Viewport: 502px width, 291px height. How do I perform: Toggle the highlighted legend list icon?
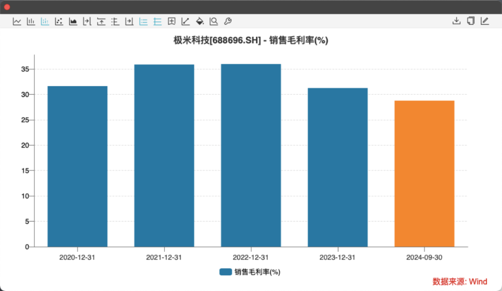[144, 21]
